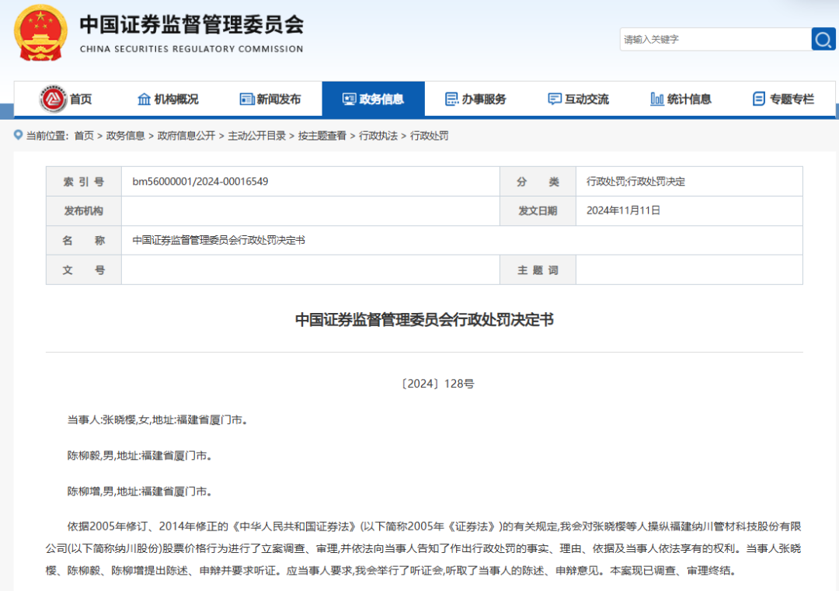The width and height of the screenshot is (839, 591).
Task: Click the chat icon beside 互动交流
Action: 555,99
